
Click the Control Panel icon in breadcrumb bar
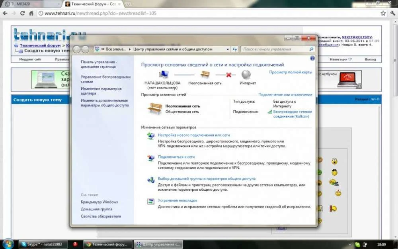pyautogui.click(x=97, y=49)
